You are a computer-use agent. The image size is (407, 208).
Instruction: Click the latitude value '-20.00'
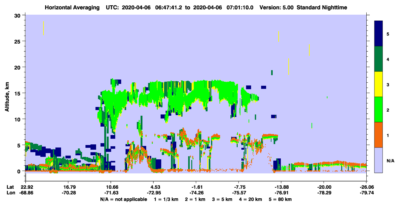tap(324, 187)
